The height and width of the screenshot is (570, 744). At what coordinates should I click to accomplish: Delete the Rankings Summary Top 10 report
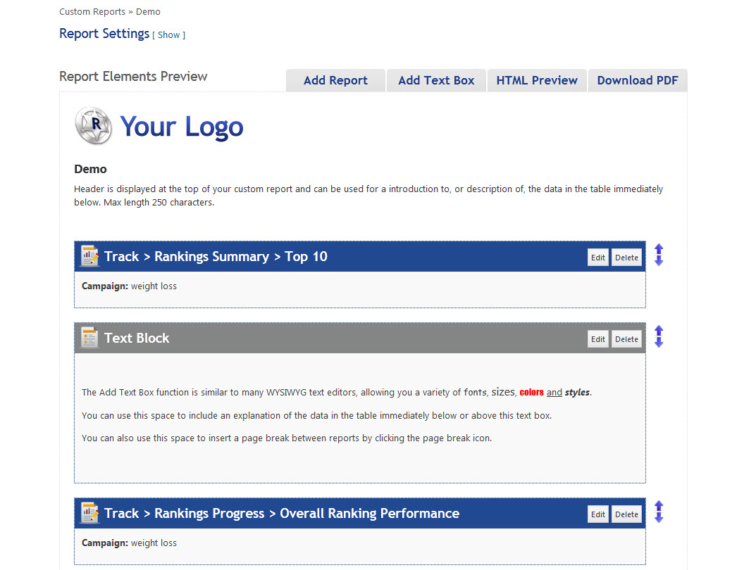(626, 258)
